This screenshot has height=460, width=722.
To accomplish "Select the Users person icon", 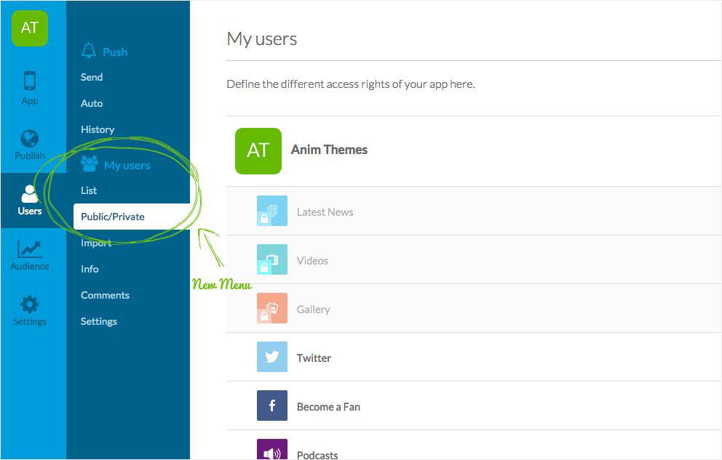I will pos(30,193).
